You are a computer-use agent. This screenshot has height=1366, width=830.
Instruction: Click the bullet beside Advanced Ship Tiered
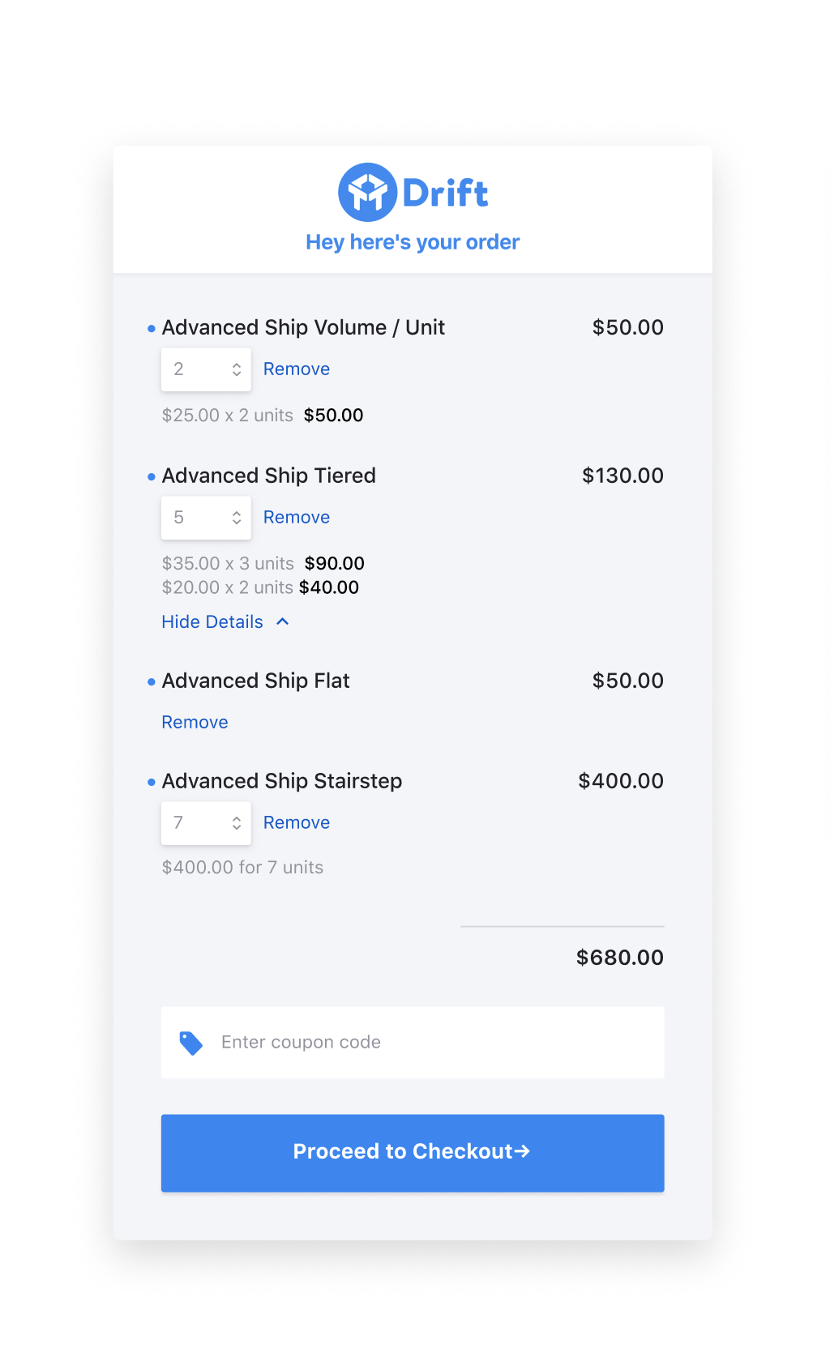[152, 476]
